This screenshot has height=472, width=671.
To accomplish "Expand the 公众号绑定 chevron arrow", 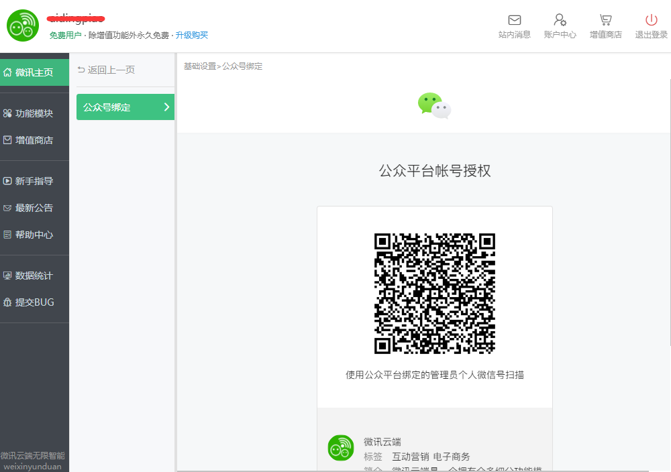I will click(x=166, y=107).
